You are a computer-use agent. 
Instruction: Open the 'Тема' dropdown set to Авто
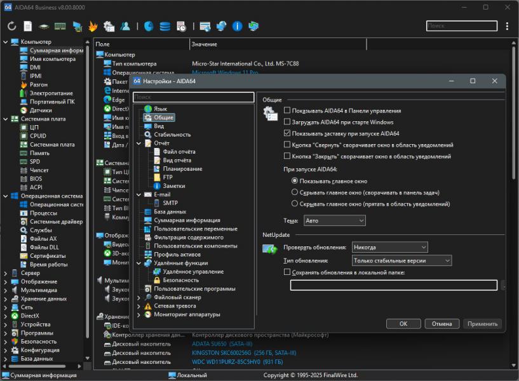[x=334, y=220]
